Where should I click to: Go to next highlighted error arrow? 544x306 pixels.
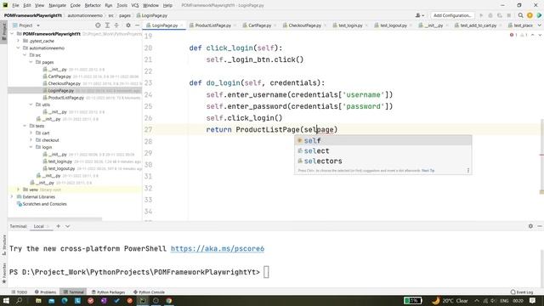[540, 35]
